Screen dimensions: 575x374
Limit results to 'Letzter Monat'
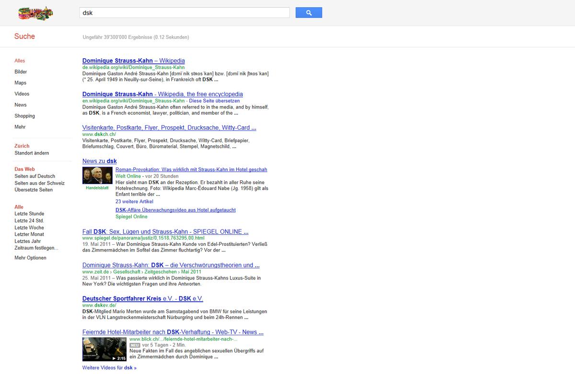29,234
